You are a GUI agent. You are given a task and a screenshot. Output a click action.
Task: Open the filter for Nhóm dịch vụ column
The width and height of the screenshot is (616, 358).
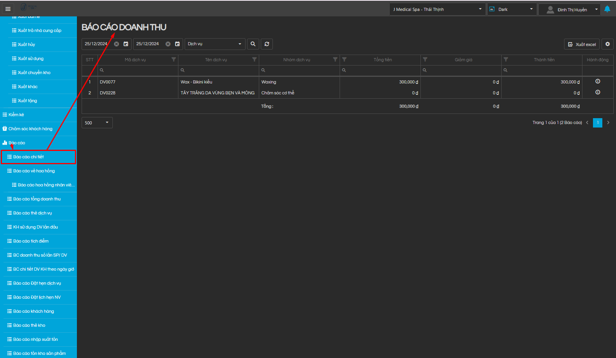point(335,60)
